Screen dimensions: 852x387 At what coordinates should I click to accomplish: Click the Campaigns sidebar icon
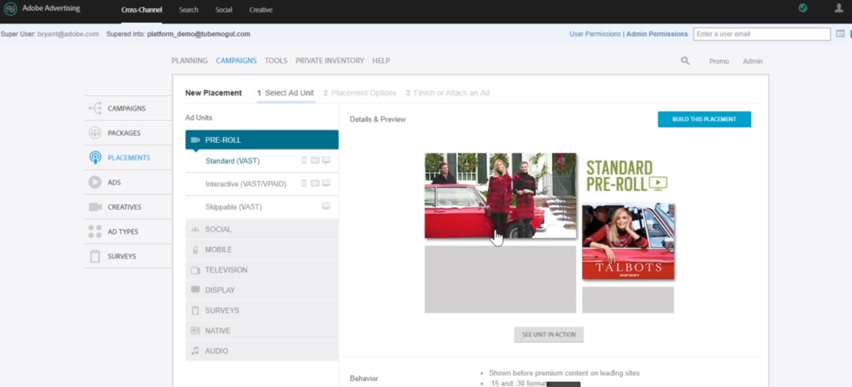pos(95,108)
